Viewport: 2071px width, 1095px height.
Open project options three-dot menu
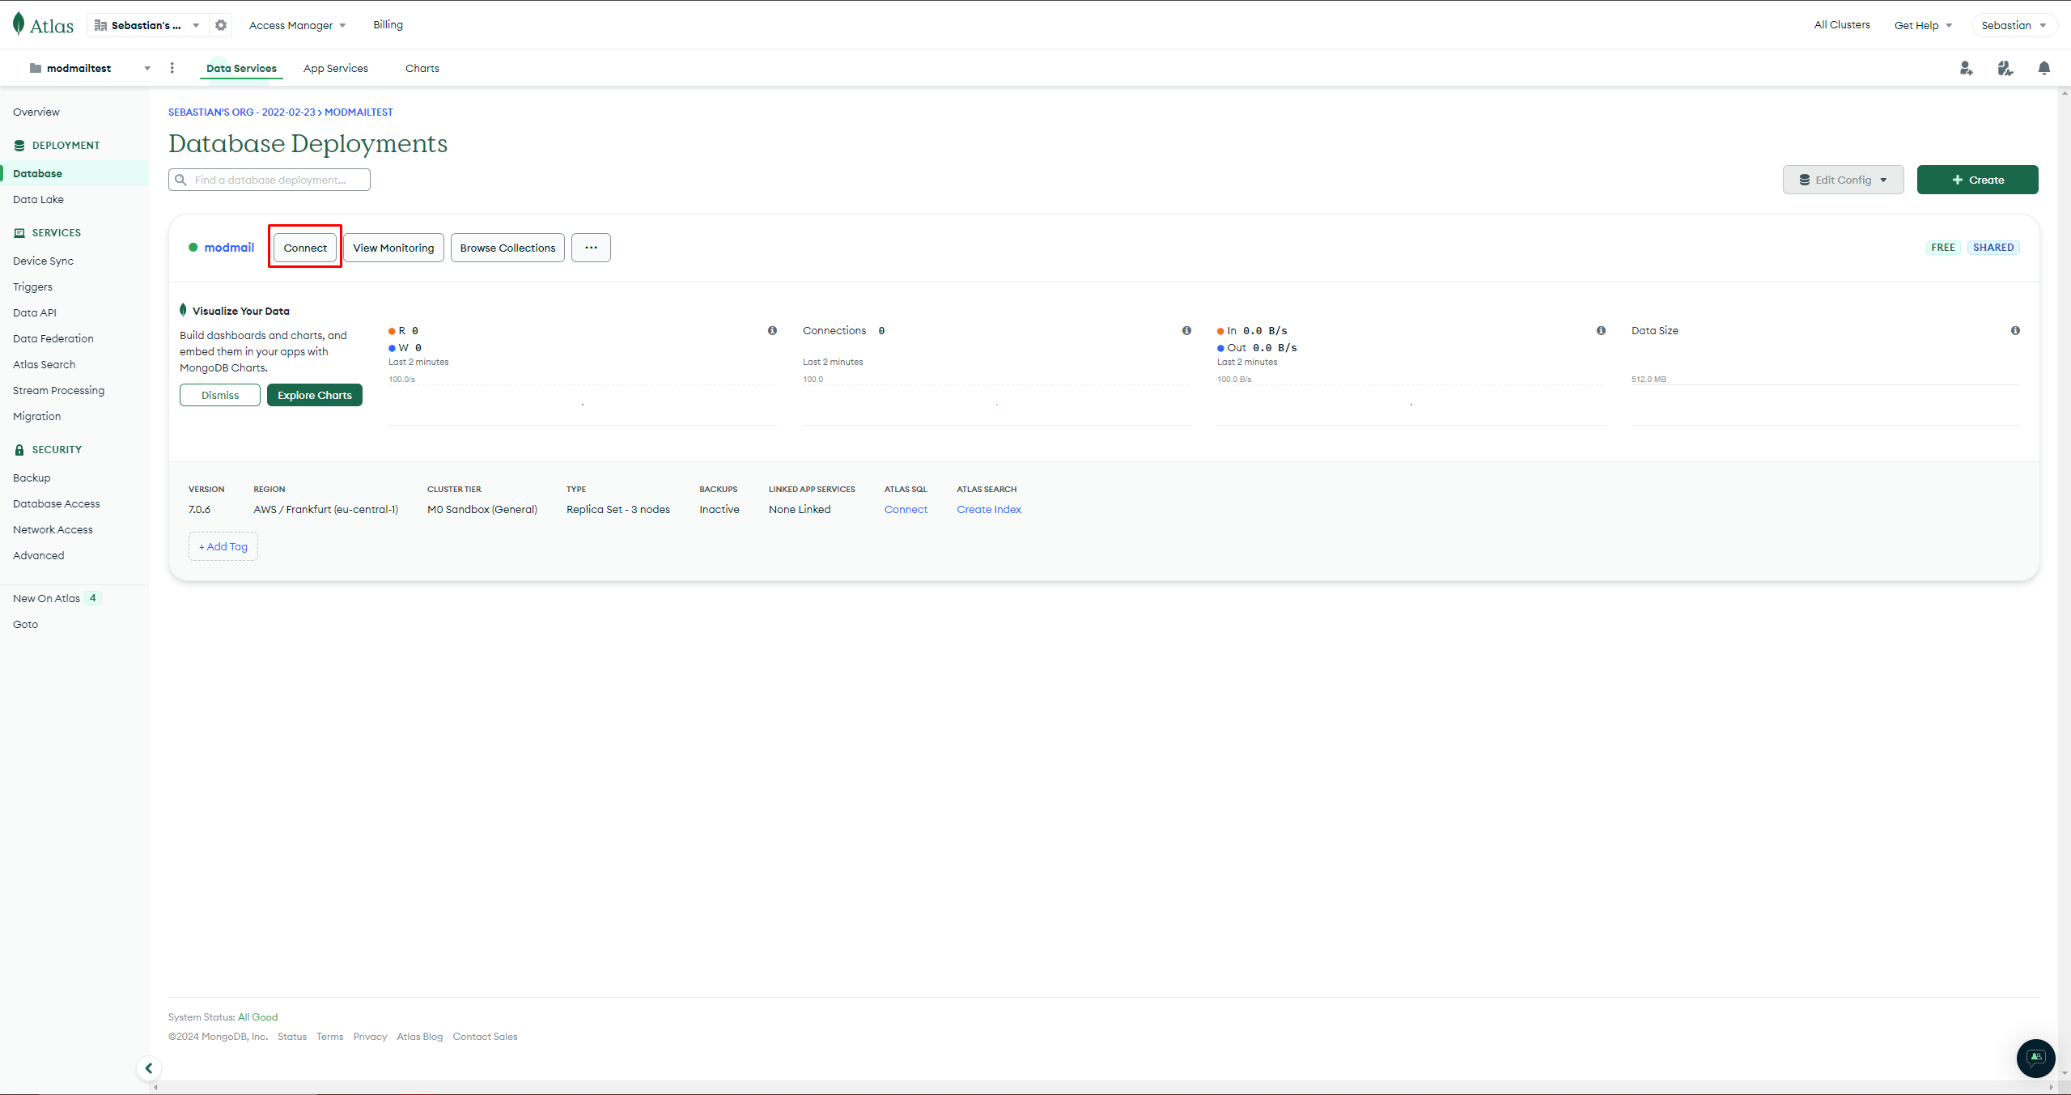point(172,68)
